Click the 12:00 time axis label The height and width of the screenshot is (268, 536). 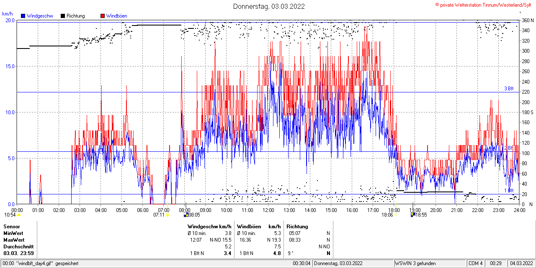268,210
